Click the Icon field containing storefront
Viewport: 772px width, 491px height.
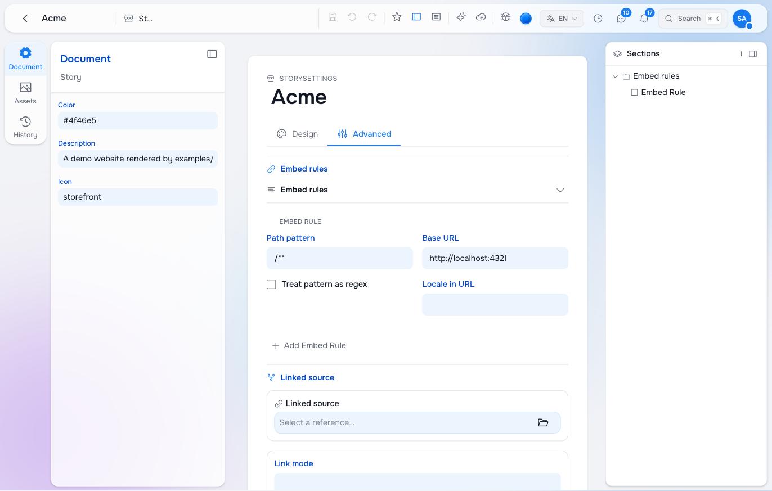pos(138,197)
